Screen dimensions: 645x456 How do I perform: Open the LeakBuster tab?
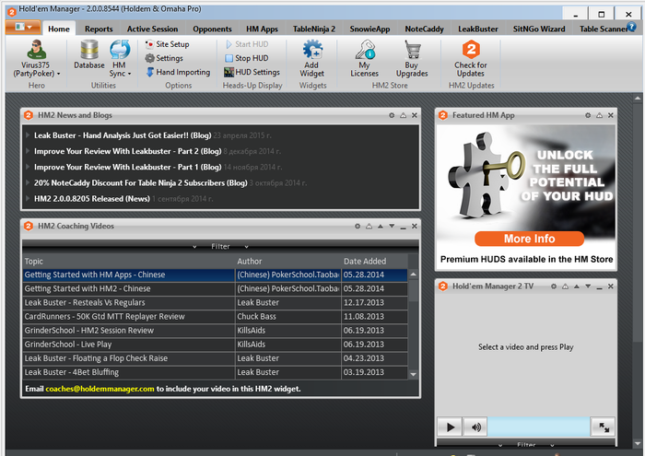478,29
